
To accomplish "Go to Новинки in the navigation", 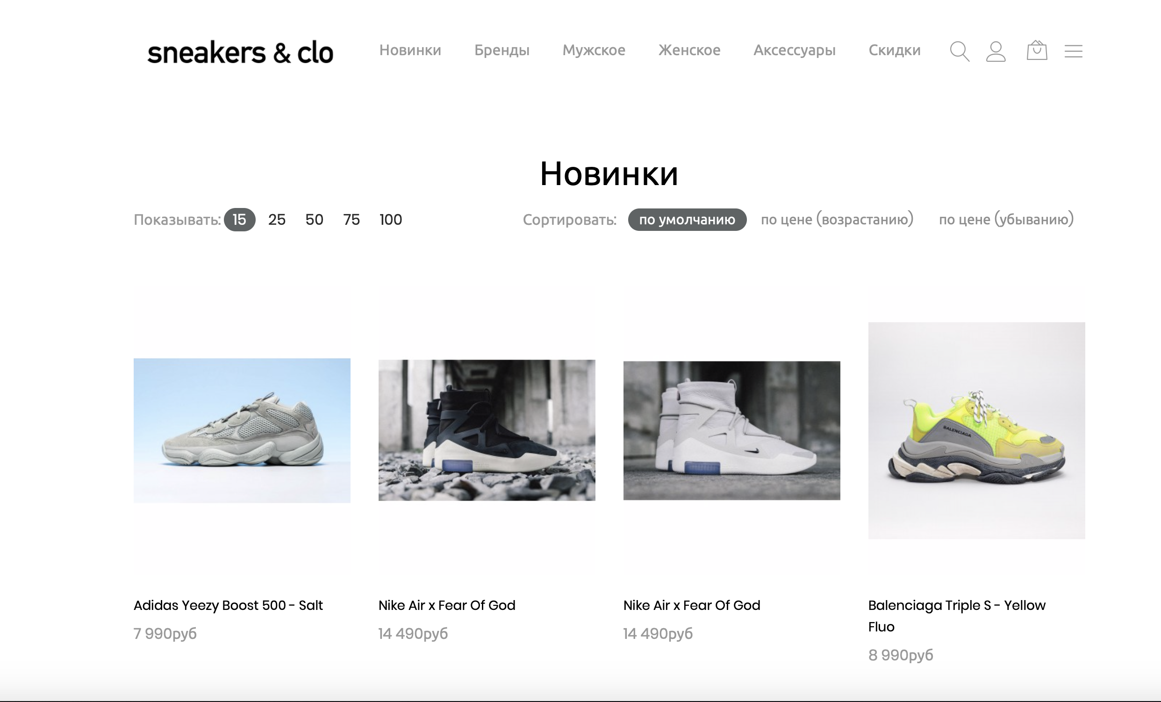I will click(410, 50).
